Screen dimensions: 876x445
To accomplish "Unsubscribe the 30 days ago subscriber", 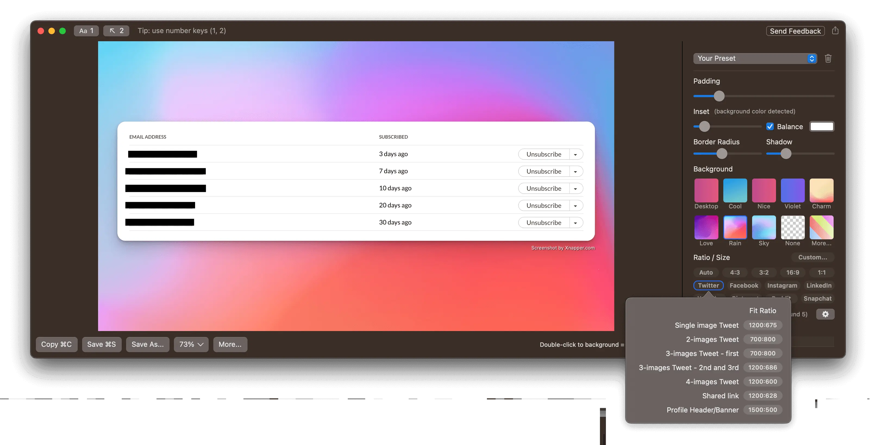I will pos(544,223).
